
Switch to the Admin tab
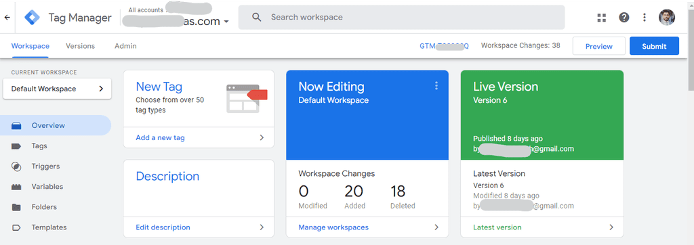tap(125, 46)
